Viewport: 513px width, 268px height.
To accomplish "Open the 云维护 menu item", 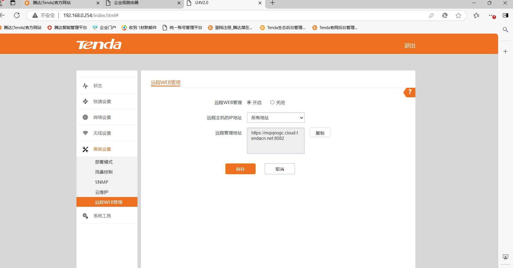I will pyautogui.click(x=102, y=192).
